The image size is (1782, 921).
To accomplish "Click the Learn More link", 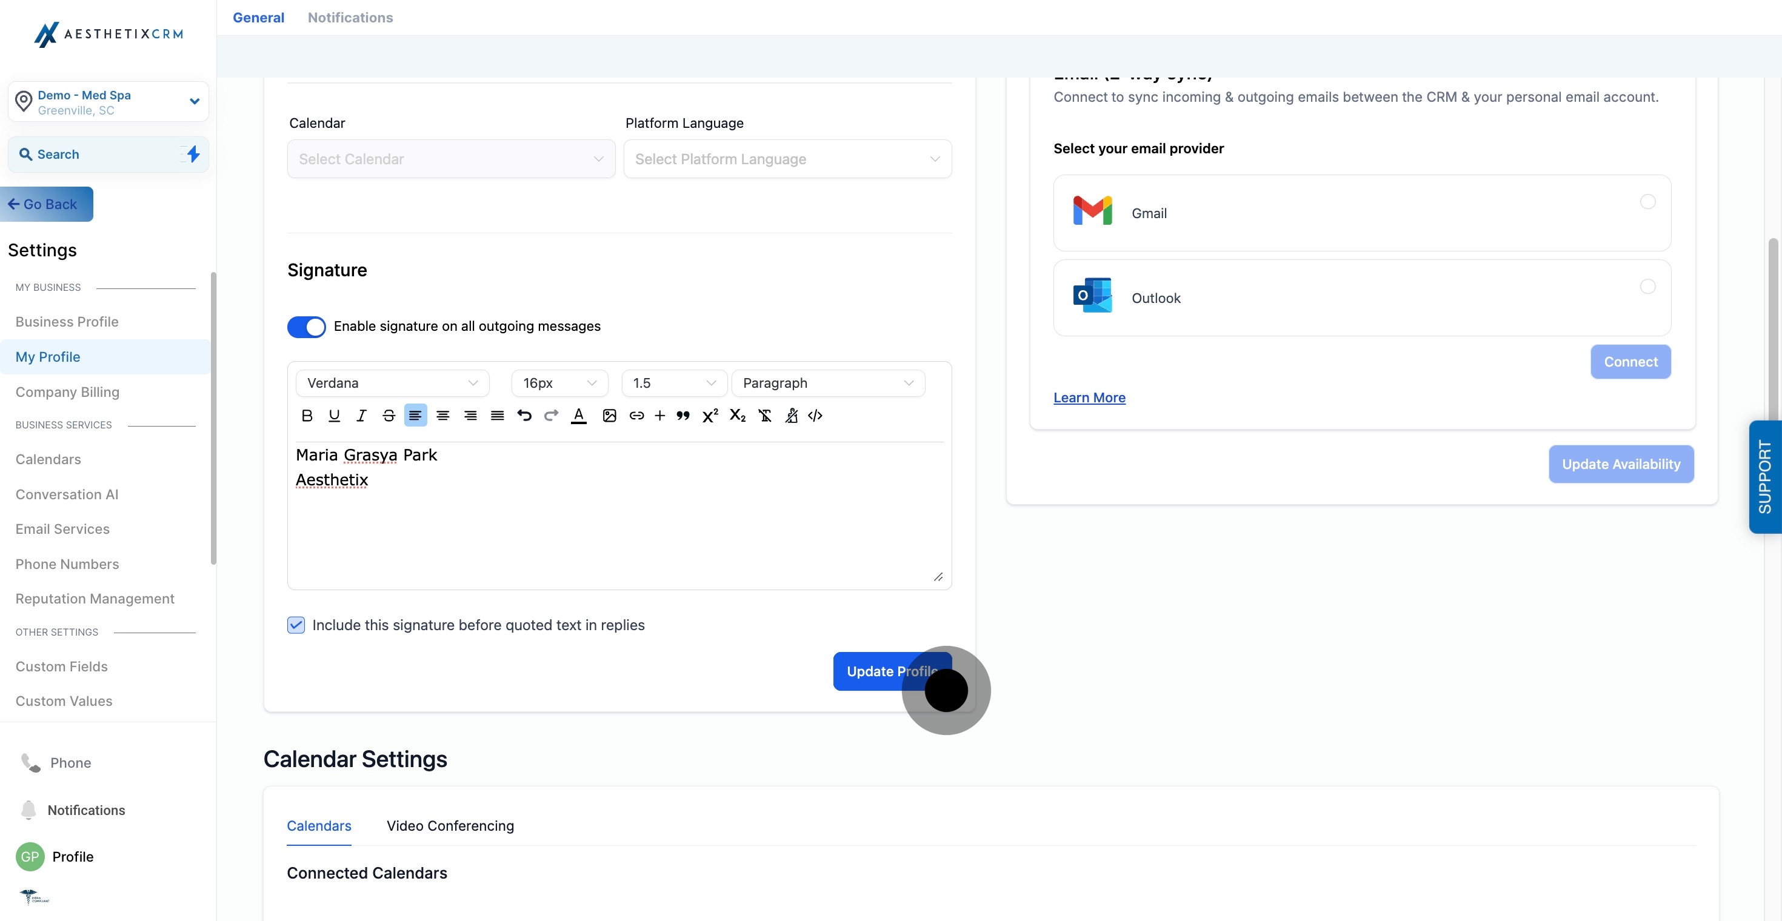I will point(1089,397).
